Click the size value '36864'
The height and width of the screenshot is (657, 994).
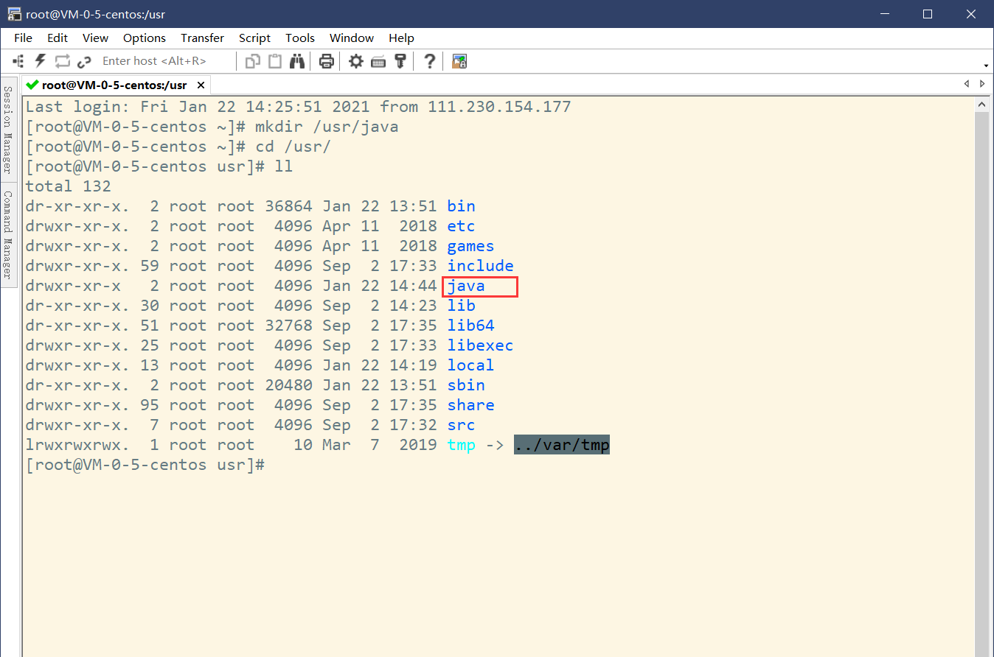[x=289, y=206]
